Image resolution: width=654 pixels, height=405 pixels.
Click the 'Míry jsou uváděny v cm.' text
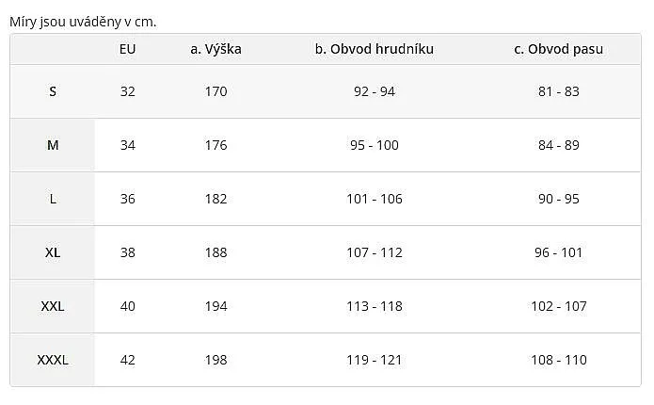83,22
